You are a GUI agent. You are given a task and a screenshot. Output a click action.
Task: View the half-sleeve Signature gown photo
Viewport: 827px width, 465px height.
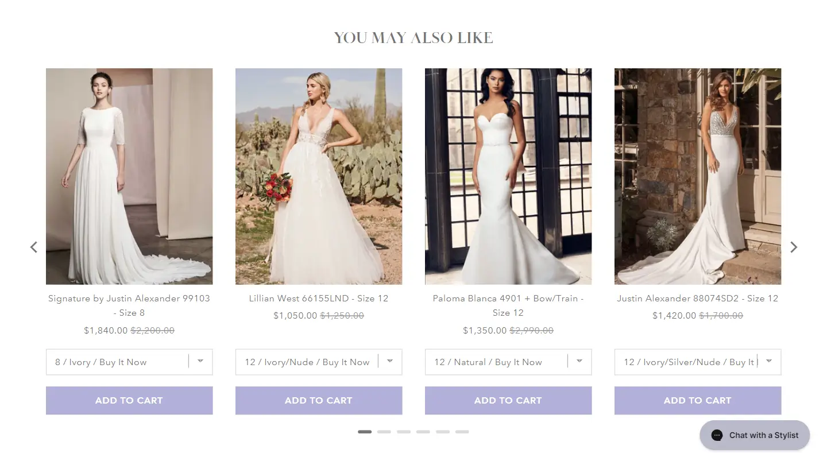(129, 176)
